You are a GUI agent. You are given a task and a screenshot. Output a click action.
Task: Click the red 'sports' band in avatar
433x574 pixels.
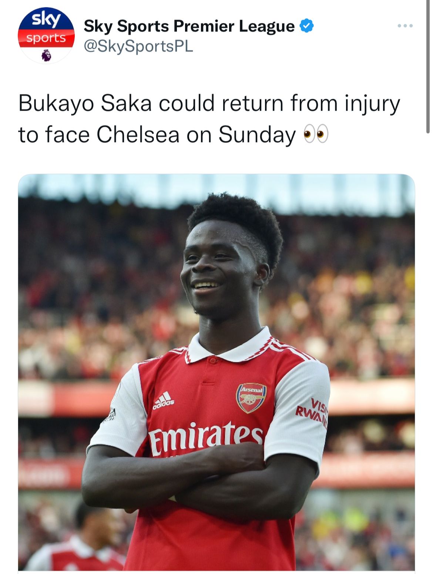coord(46,38)
